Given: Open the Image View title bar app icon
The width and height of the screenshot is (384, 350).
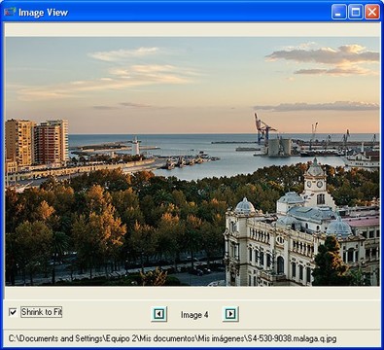Looking at the screenshot, I should pos(10,12).
